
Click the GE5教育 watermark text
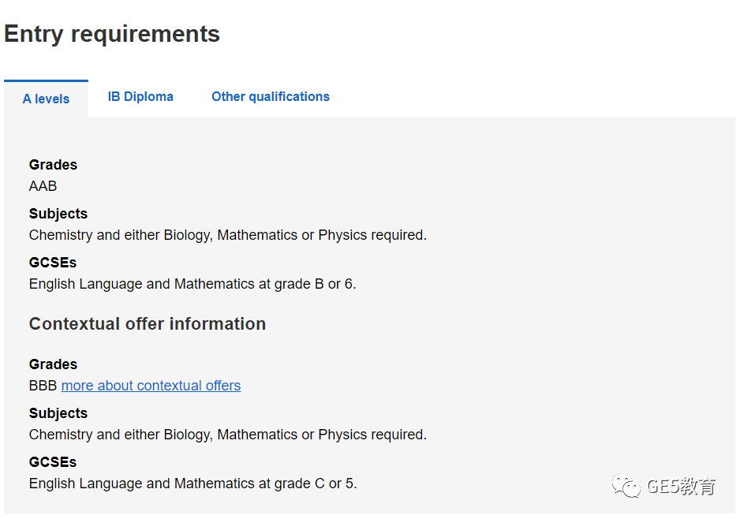(681, 486)
